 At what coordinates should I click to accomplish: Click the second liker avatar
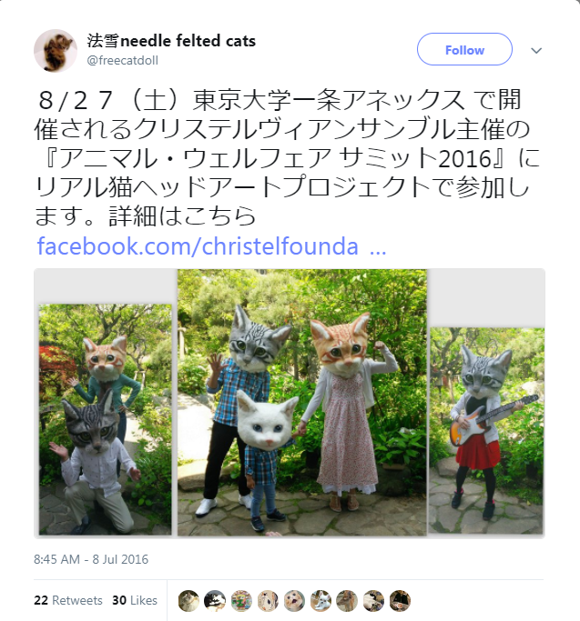[x=215, y=601]
